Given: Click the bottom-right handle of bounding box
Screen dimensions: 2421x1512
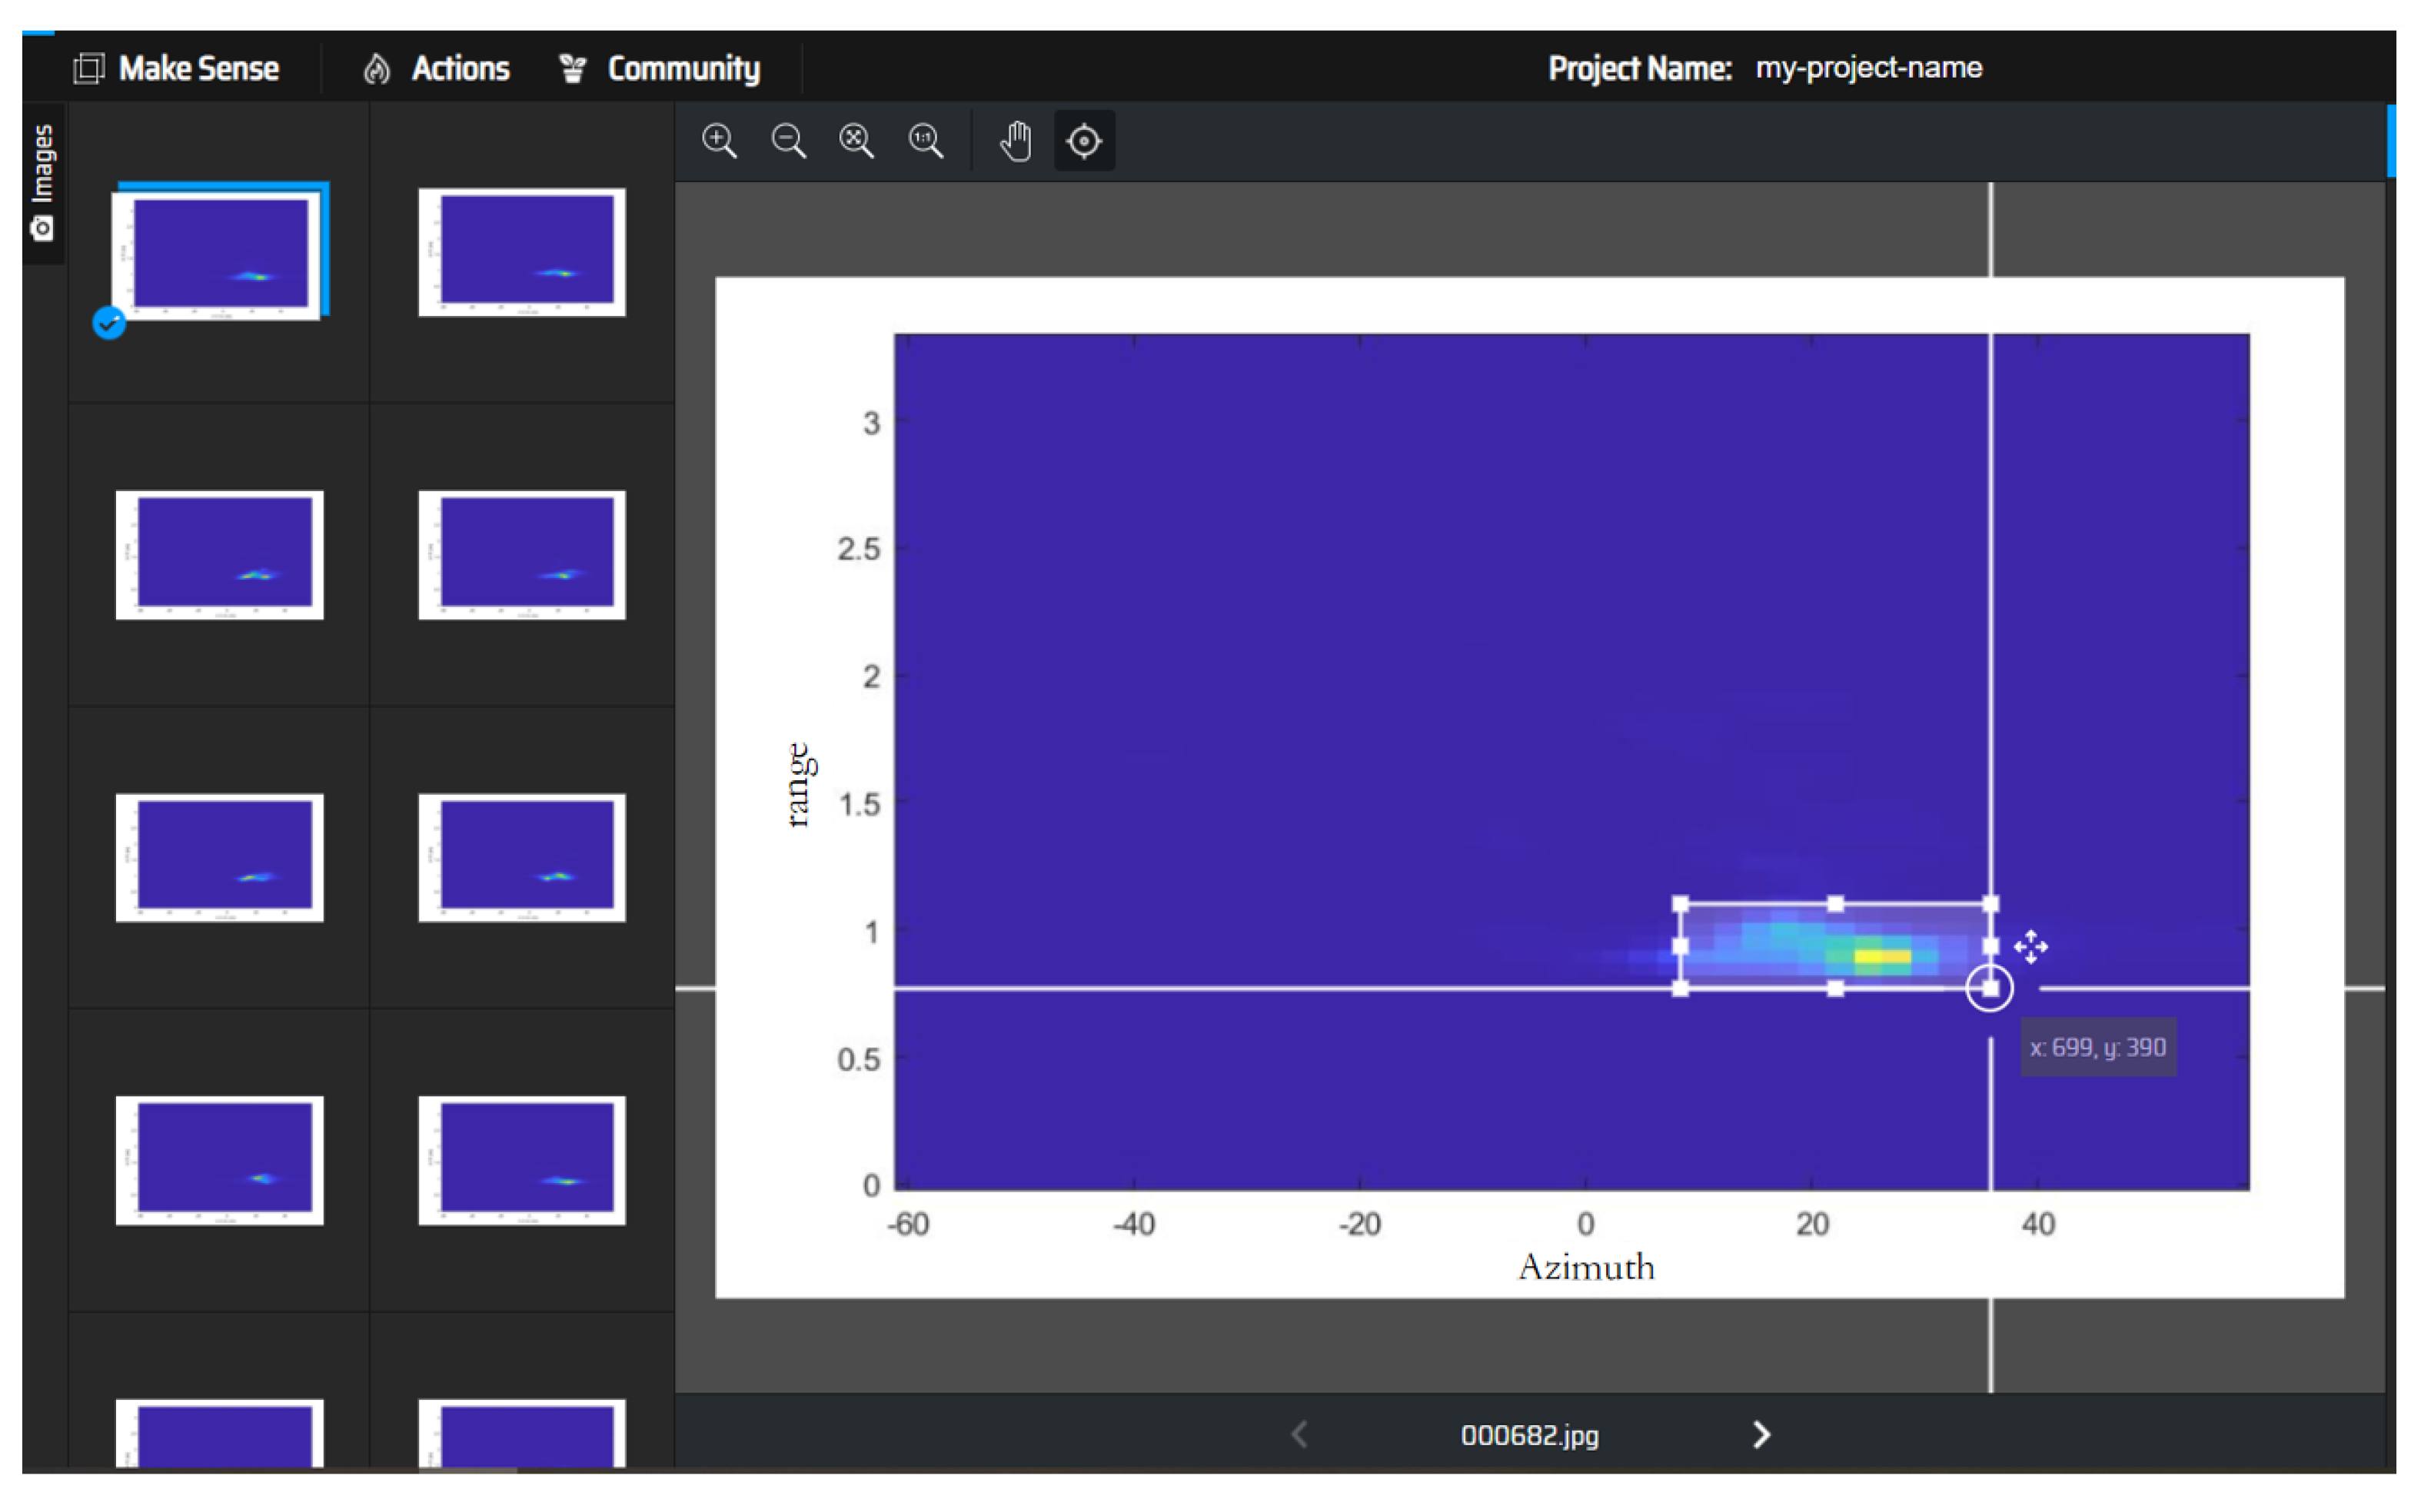Looking at the screenshot, I should [x=1990, y=989].
